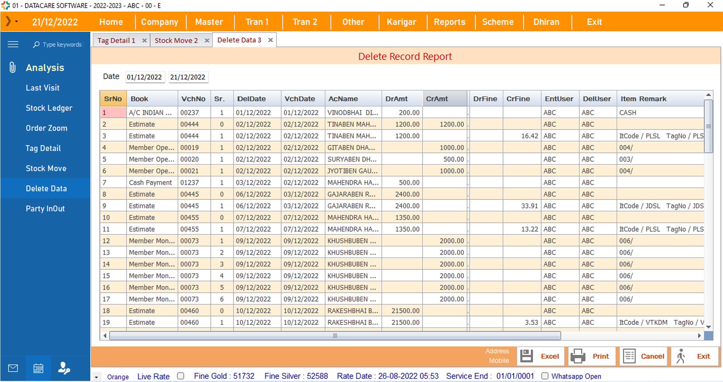Switch to the Tag Detail 1 tab
Viewport: 723px width, 382px height.
(x=116, y=41)
